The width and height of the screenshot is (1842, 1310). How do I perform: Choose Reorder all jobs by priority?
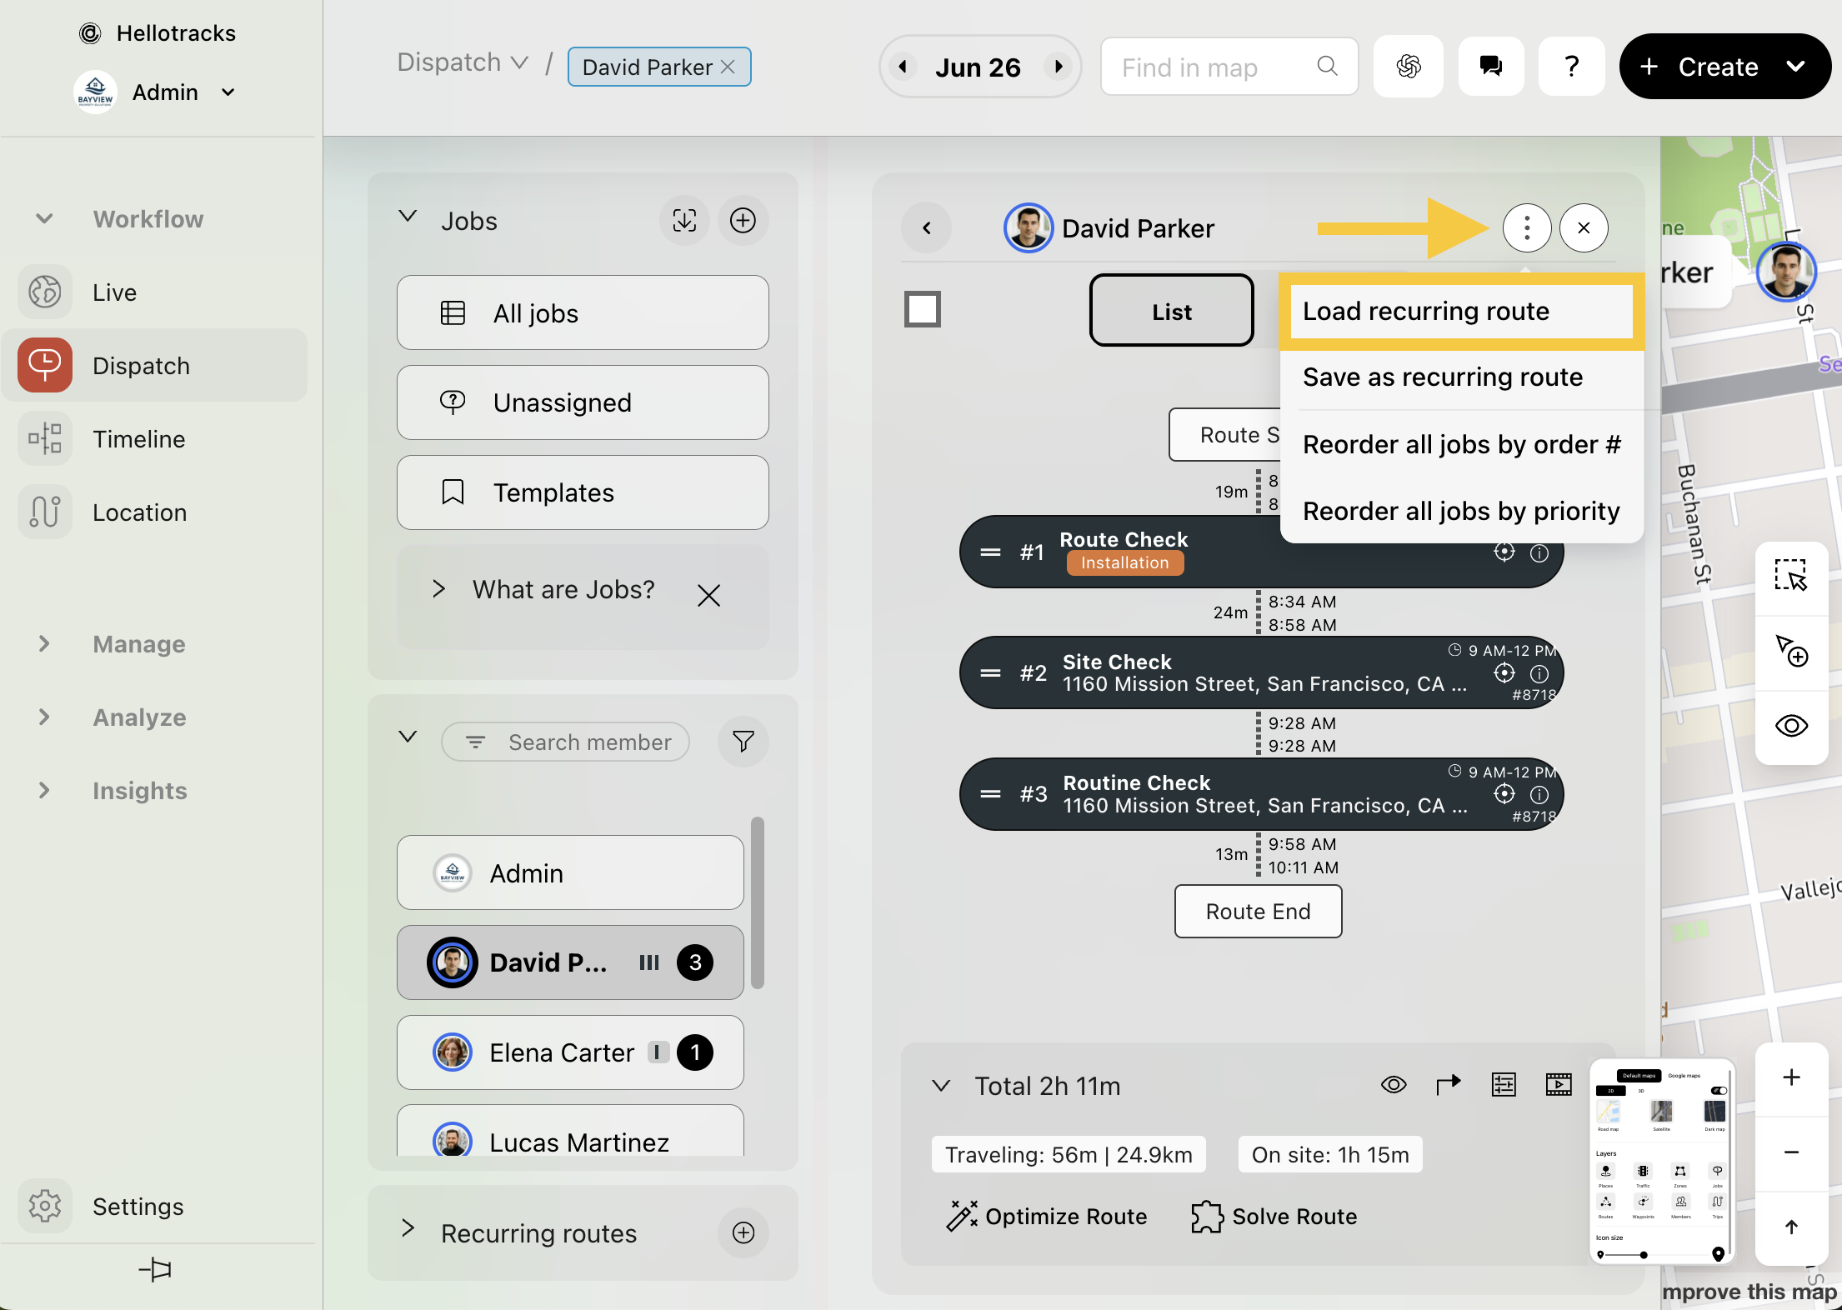point(1461,511)
